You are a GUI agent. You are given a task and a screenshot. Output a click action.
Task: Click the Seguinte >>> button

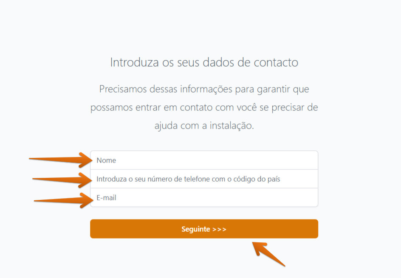tap(204, 229)
